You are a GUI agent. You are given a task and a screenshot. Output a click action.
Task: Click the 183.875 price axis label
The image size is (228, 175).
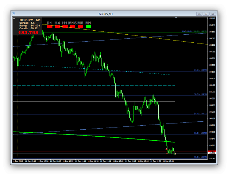[212, 145]
